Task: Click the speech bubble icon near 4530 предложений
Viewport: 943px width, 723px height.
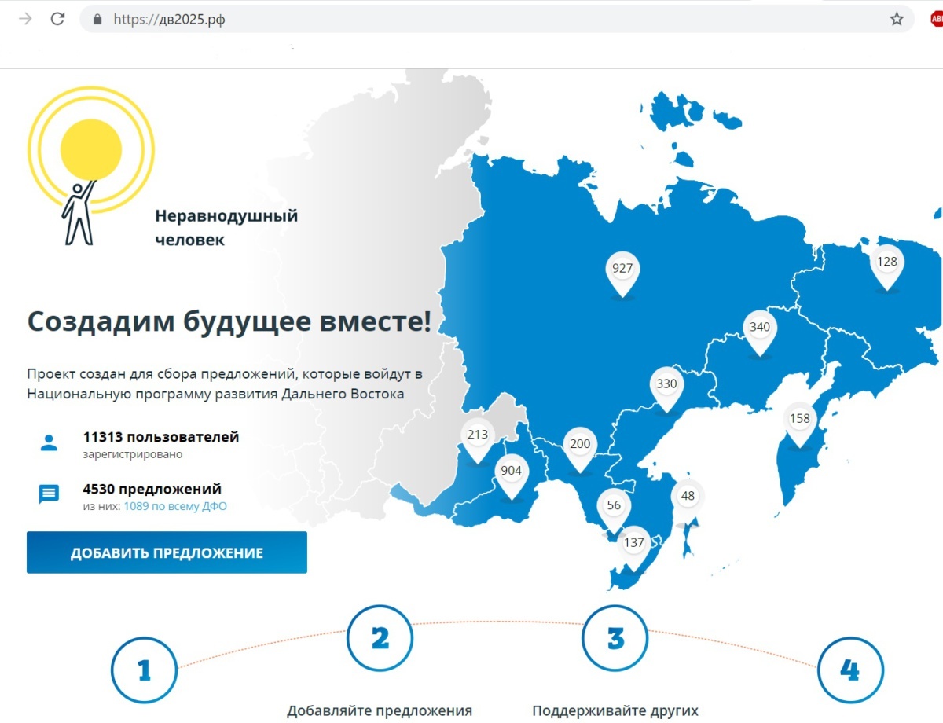Action: tap(49, 494)
